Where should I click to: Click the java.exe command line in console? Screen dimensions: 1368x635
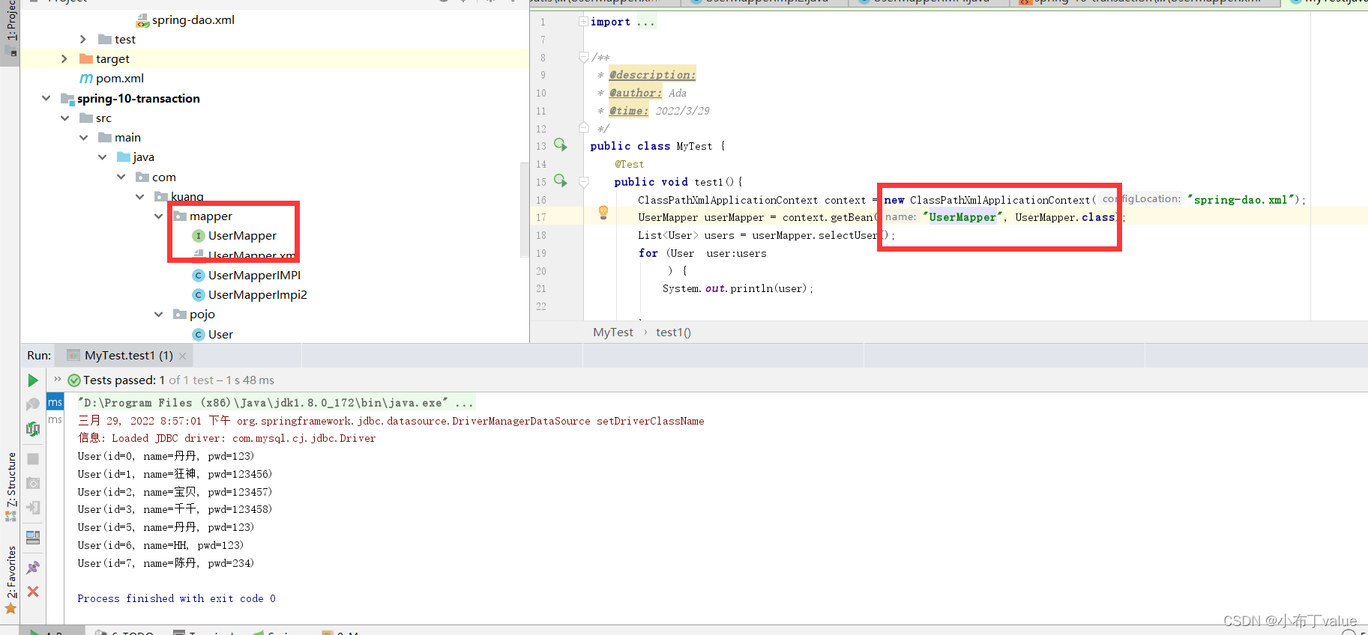point(276,403)
